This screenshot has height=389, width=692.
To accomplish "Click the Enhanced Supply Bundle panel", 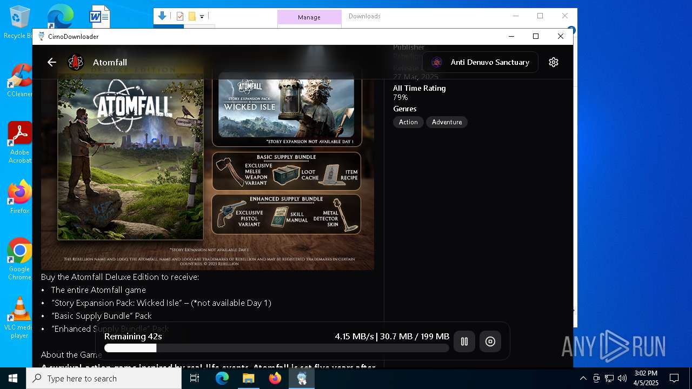I will [286, 214].
